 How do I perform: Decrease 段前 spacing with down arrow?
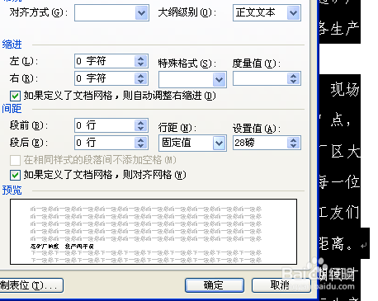141,129
